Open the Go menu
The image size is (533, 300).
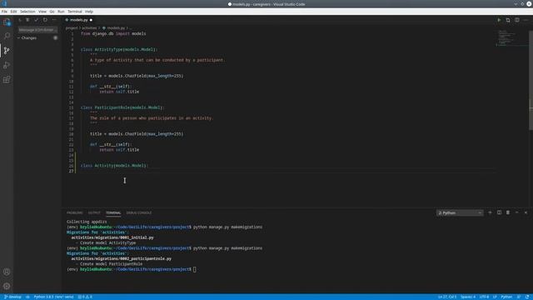click(x=52, y=12)
